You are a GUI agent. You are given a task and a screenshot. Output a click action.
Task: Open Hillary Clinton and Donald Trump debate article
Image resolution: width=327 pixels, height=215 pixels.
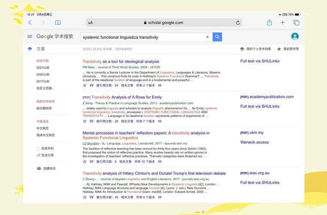point(154,173)
